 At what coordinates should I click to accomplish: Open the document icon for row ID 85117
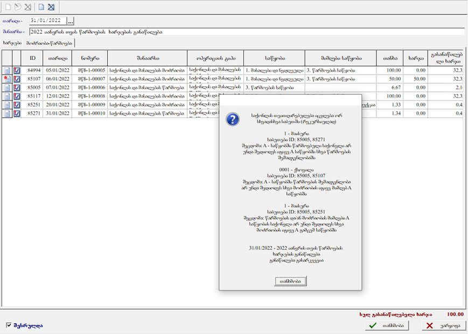[7, 96]
